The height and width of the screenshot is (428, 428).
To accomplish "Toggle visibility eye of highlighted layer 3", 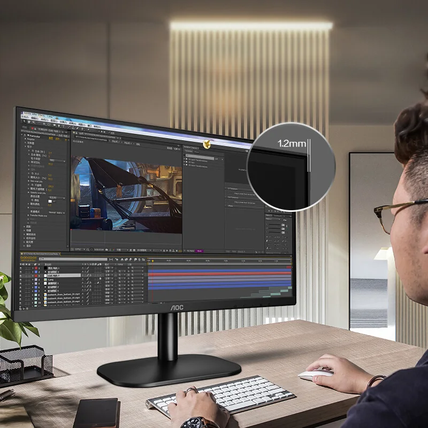I will point(20,276).
